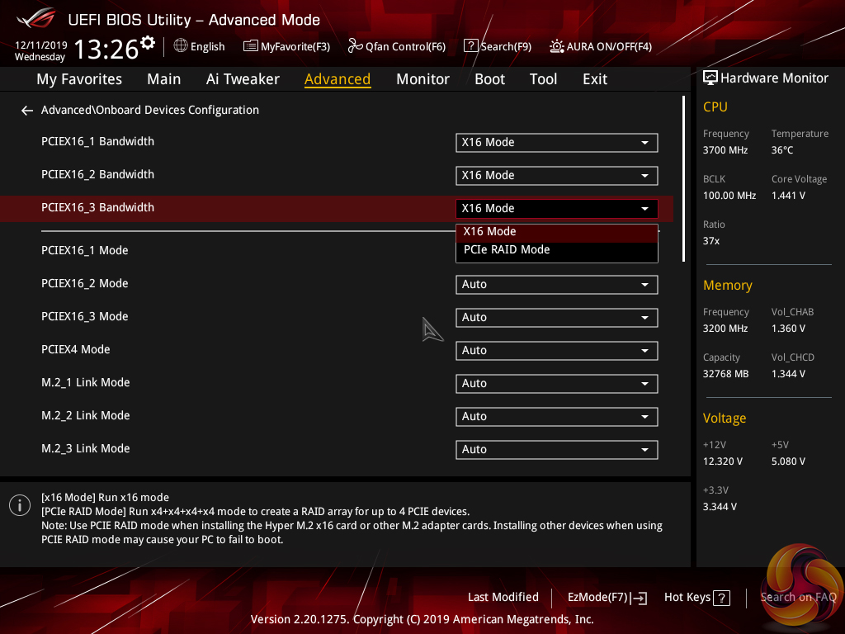Click the PCIEX16_1 Bandwidth label
Screen dimensions: 845x634
click(x=97, y=141)
